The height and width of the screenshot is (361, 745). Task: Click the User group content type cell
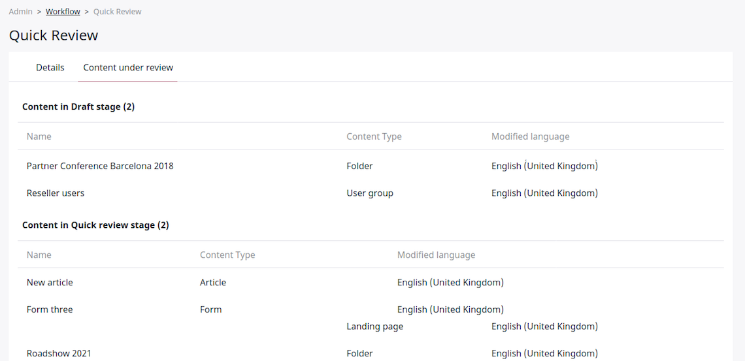coord(370,193)
